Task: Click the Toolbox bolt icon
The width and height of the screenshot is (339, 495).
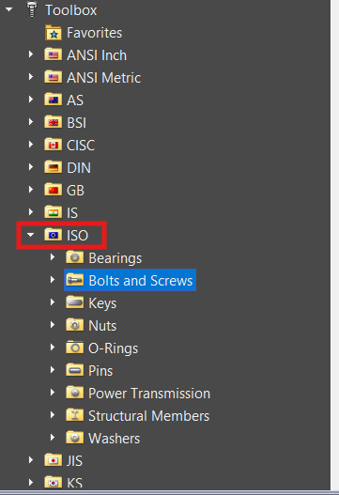Action: click(x=32, y=9)
